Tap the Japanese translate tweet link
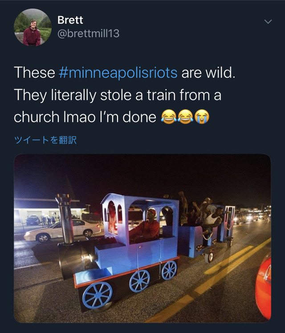 pos(45,140)
